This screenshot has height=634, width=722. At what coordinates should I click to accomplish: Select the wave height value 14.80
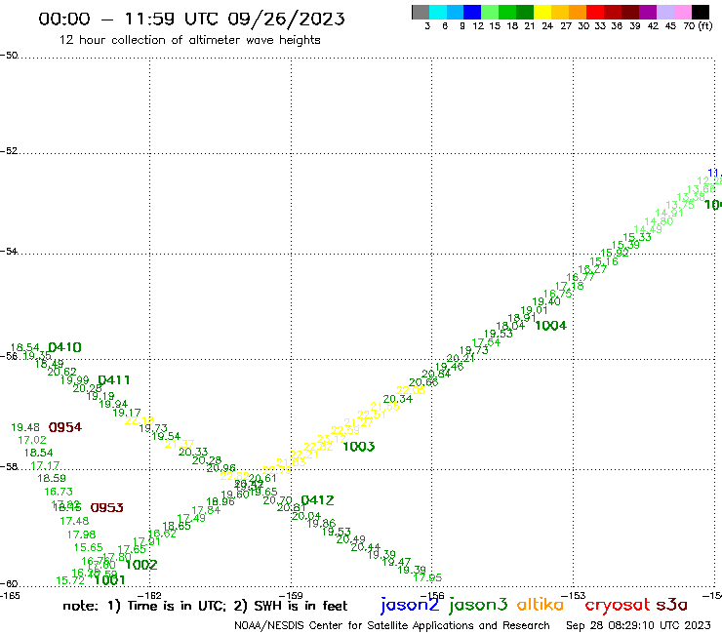click(659, 221)
